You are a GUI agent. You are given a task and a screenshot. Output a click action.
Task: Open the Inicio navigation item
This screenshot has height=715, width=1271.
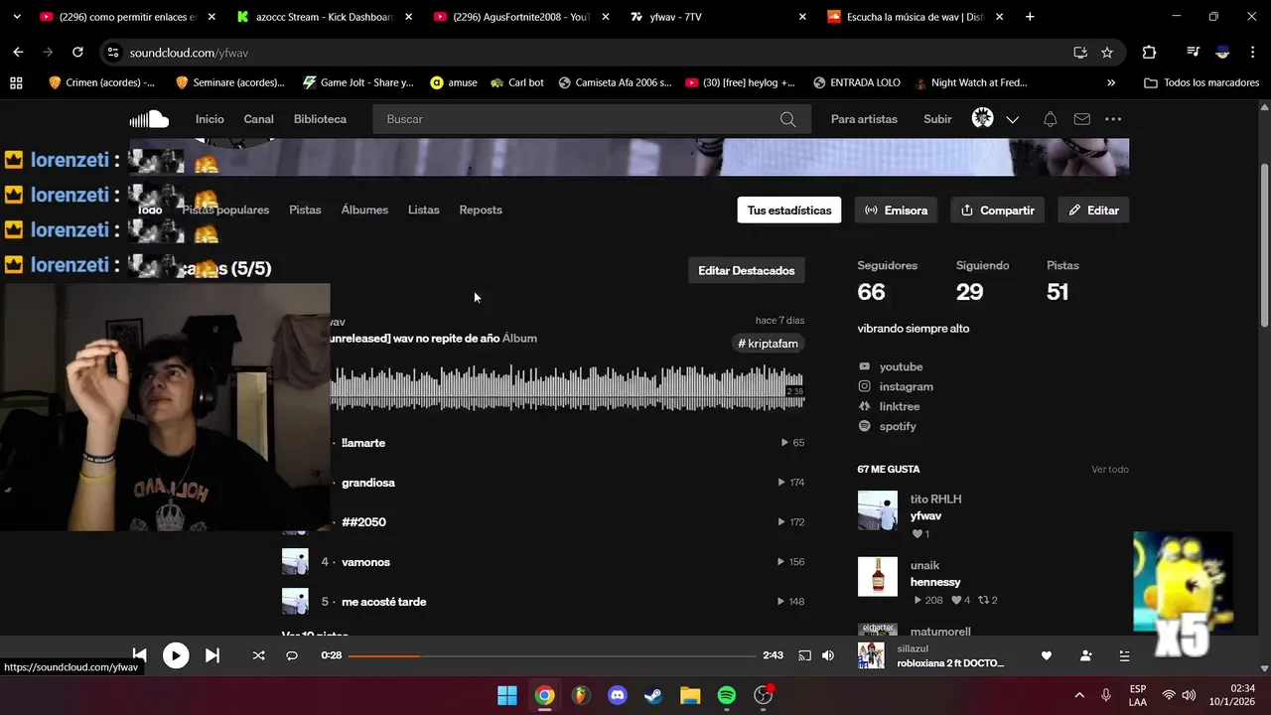(210, 119)
